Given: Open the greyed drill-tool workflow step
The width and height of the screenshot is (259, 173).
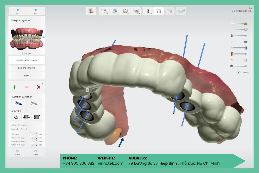Looking at the screenshot, I should click(170, 11).
